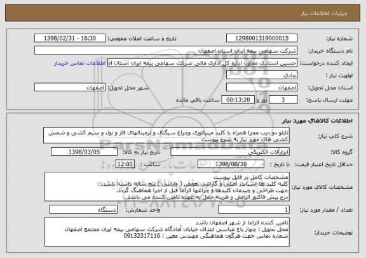Image resolution: width=366 pixels, height=258 pixels.
Task: Select the goods group field ابزارآلات الکتریکی
Action: (230, 152)
